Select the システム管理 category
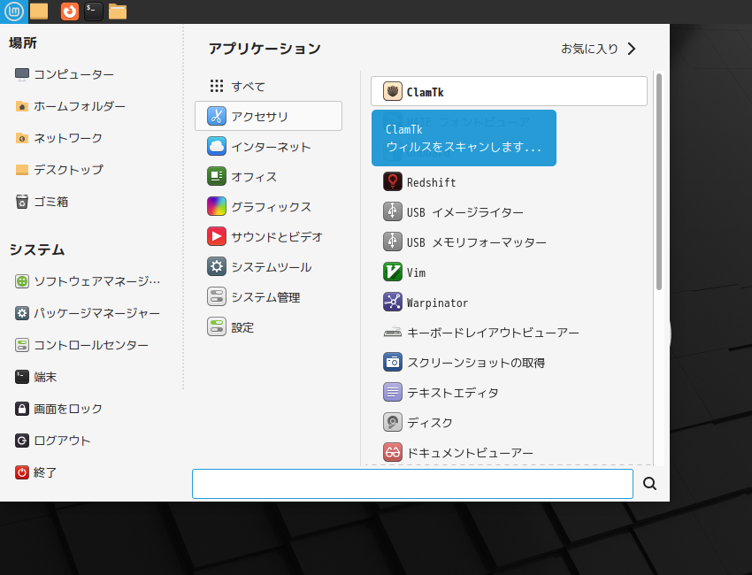This screenshot has height=575, width=752. (268, 297)
